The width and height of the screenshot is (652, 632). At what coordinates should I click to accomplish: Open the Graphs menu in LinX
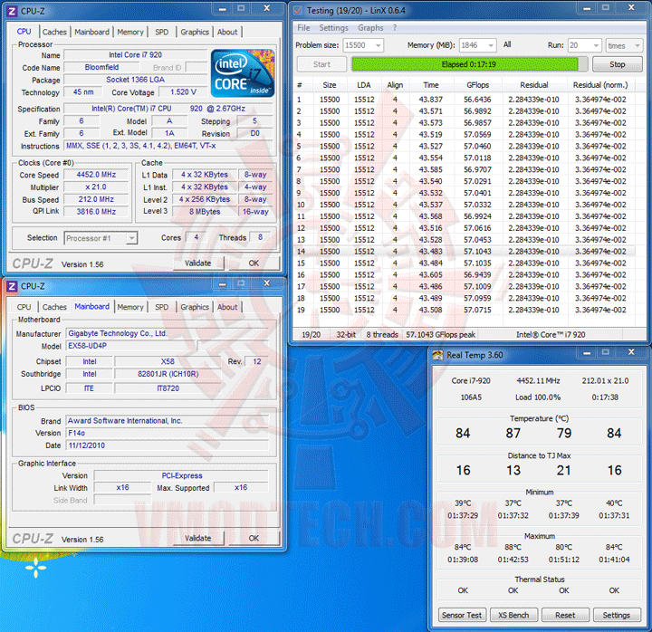370,28
